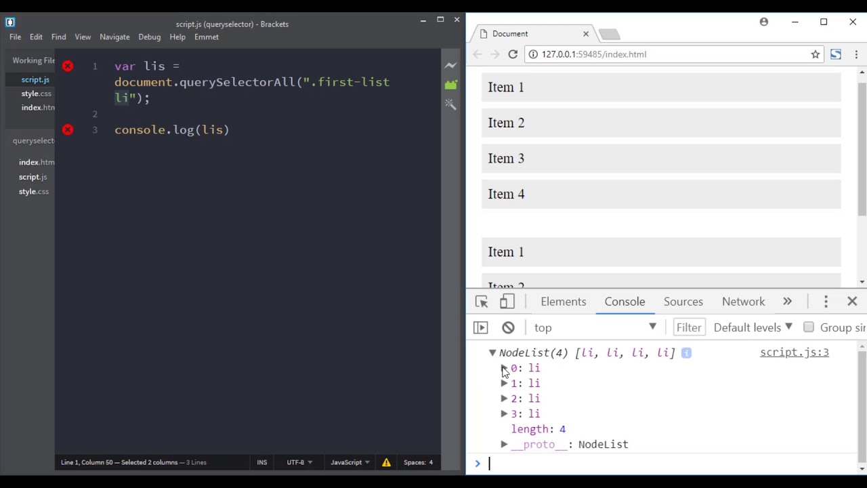The height and width of the screenshot is (488, 867).
Task: Click the forward arrow in Chrome
Action: [495, 54]
